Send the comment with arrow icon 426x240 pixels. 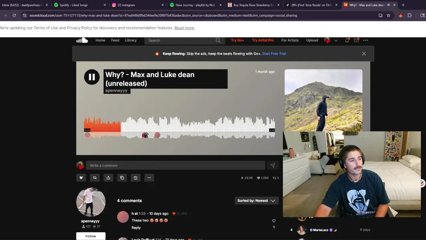pos(273,165)
